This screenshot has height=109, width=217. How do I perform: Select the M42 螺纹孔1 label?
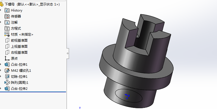click(x=21, y=71)
